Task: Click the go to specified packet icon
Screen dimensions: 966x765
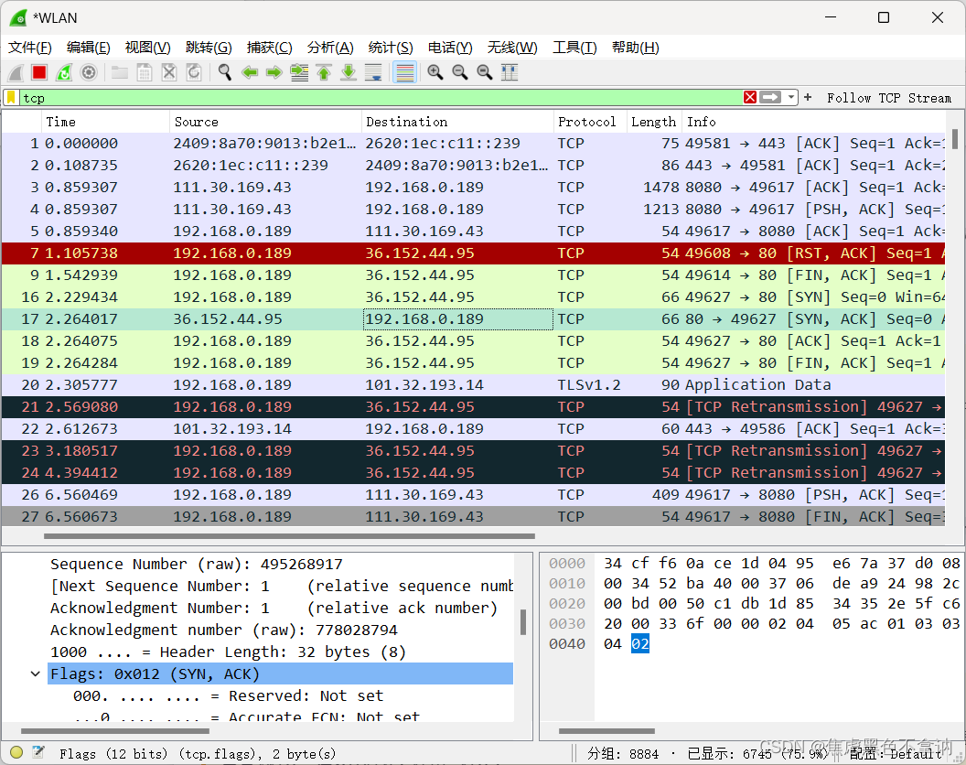Action: point(299,72)
